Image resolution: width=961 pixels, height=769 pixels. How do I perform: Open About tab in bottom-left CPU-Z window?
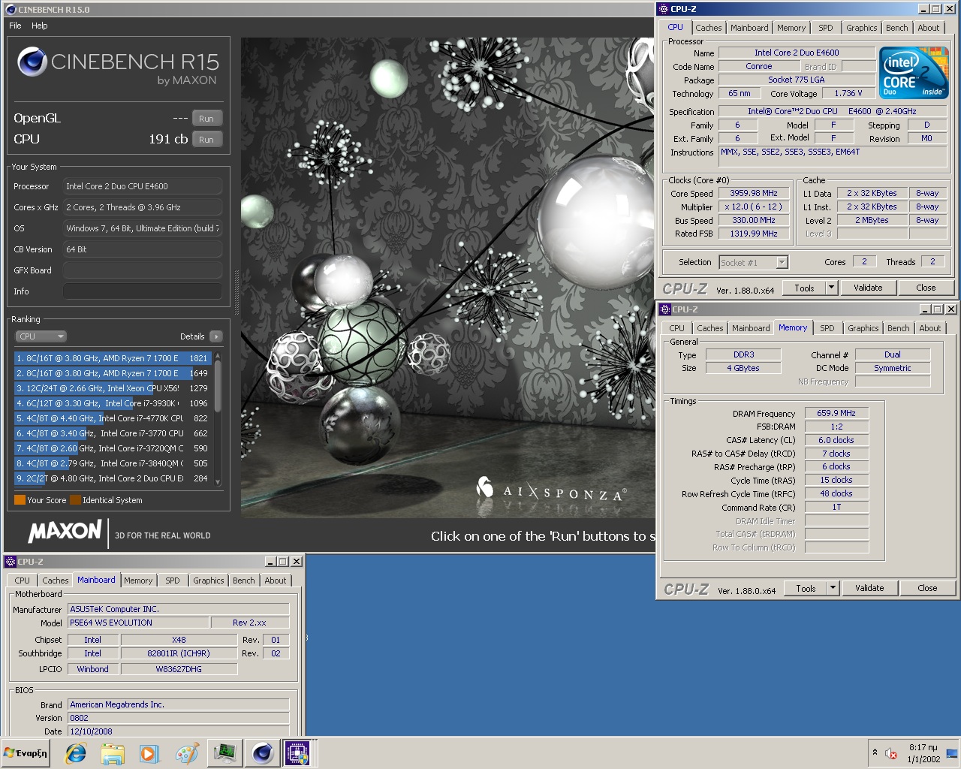pos(275,581)
